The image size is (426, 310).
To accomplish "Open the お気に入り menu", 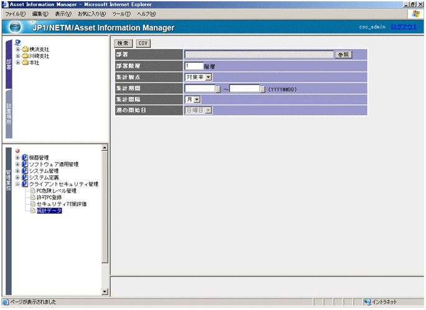I will pyautogui.click(x=91, y=14).
